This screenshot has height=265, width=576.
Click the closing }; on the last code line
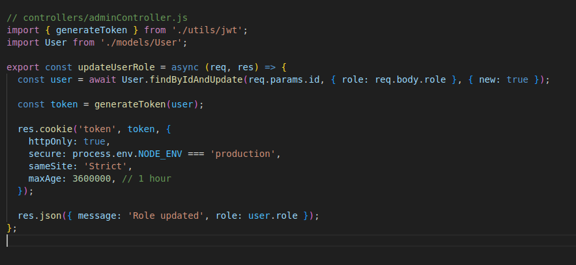pyautogui.click(x=12, y=228)
